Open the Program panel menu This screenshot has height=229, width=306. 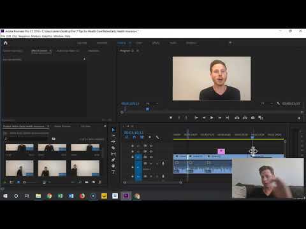(x=138, y=51)
